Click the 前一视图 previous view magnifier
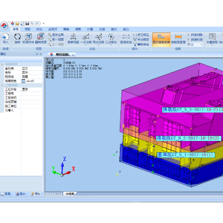 (50, 40)
